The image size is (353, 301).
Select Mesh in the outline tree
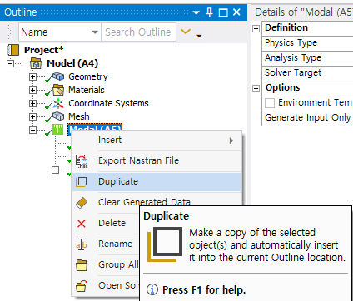[79, 116]
